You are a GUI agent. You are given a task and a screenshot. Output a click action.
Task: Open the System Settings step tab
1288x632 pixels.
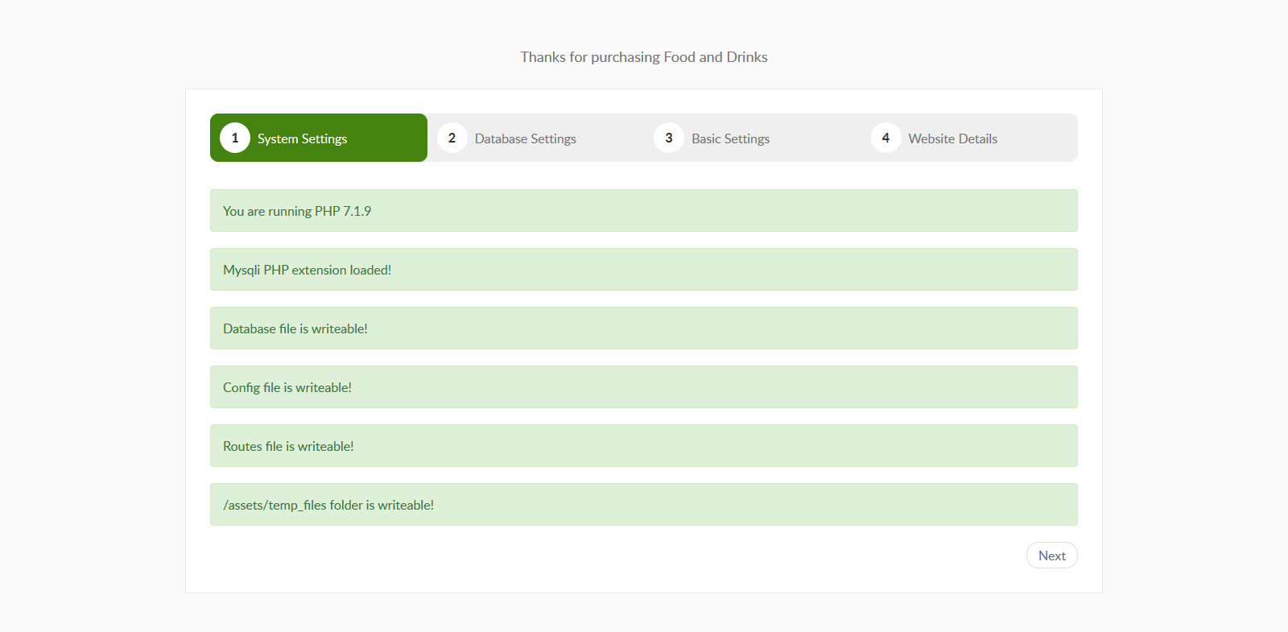[319, 138]
